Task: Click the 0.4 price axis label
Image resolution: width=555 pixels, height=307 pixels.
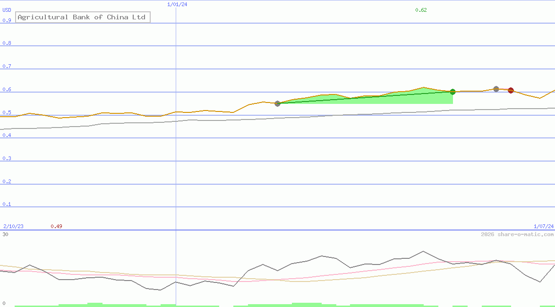Action: (x=7, y=135)
